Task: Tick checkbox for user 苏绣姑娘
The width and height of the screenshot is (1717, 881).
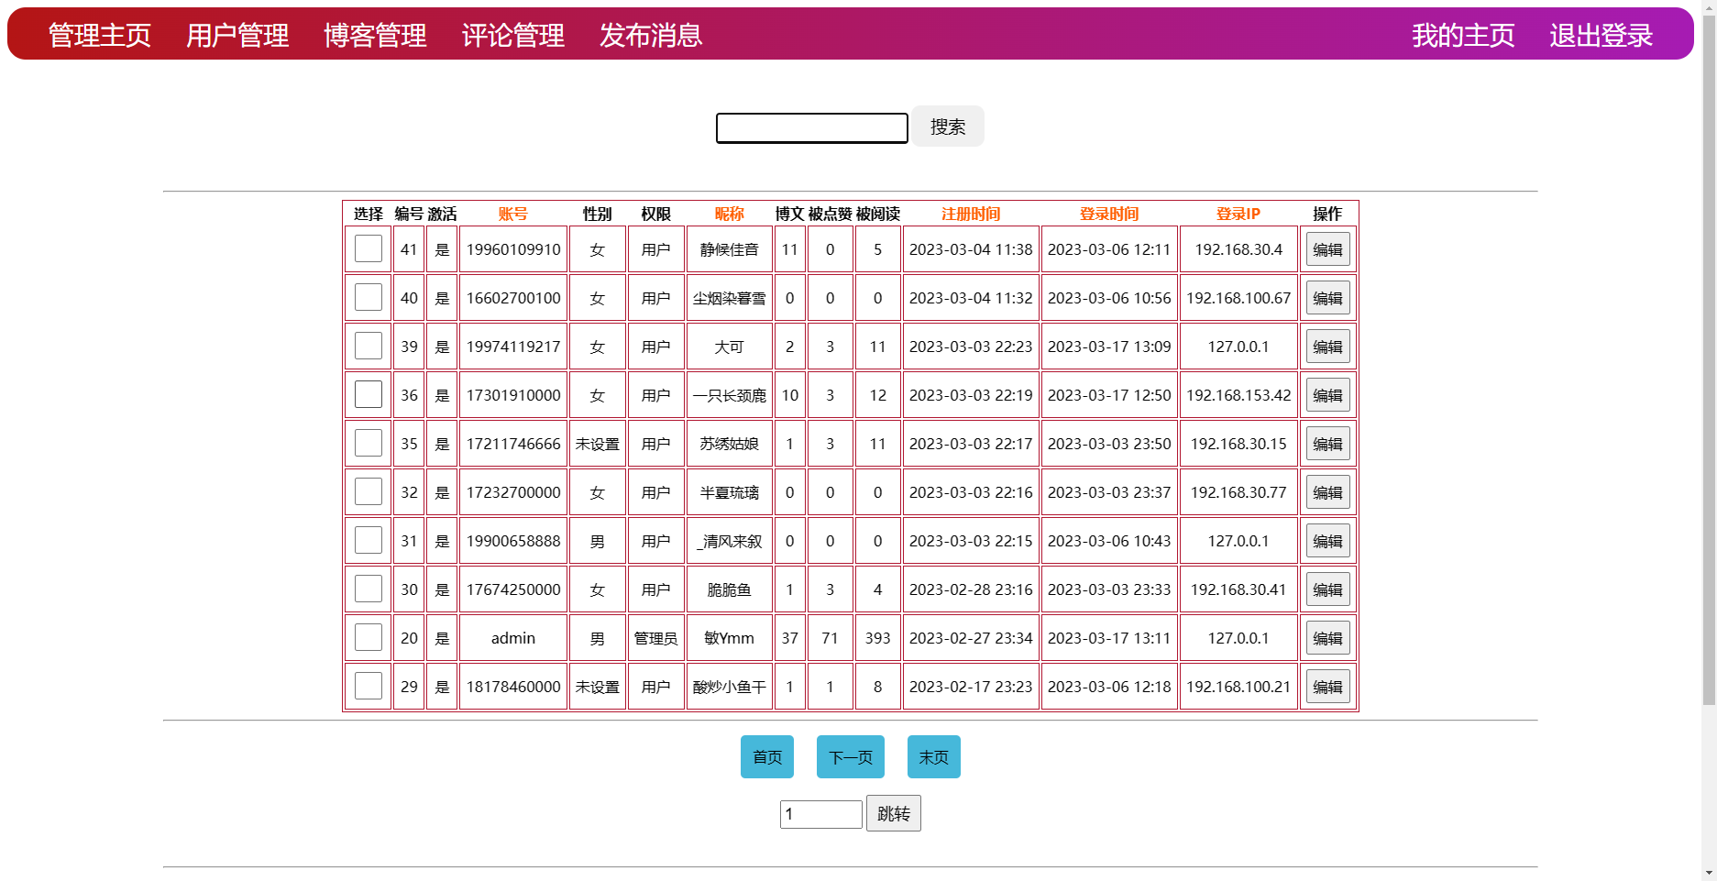Action: click(369, 443)
